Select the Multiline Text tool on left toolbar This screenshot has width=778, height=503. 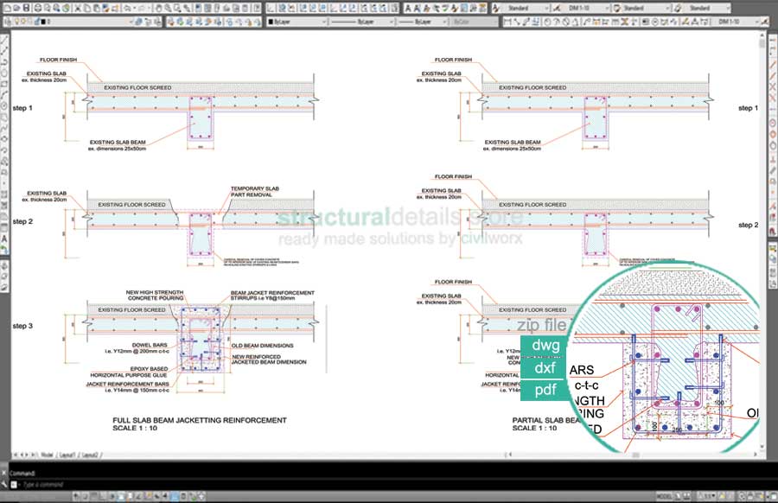5,237
